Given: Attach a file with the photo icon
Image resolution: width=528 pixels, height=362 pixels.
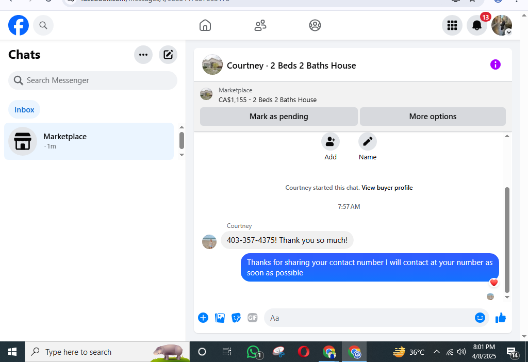Looking at the screenshot, I should point(220,318).
